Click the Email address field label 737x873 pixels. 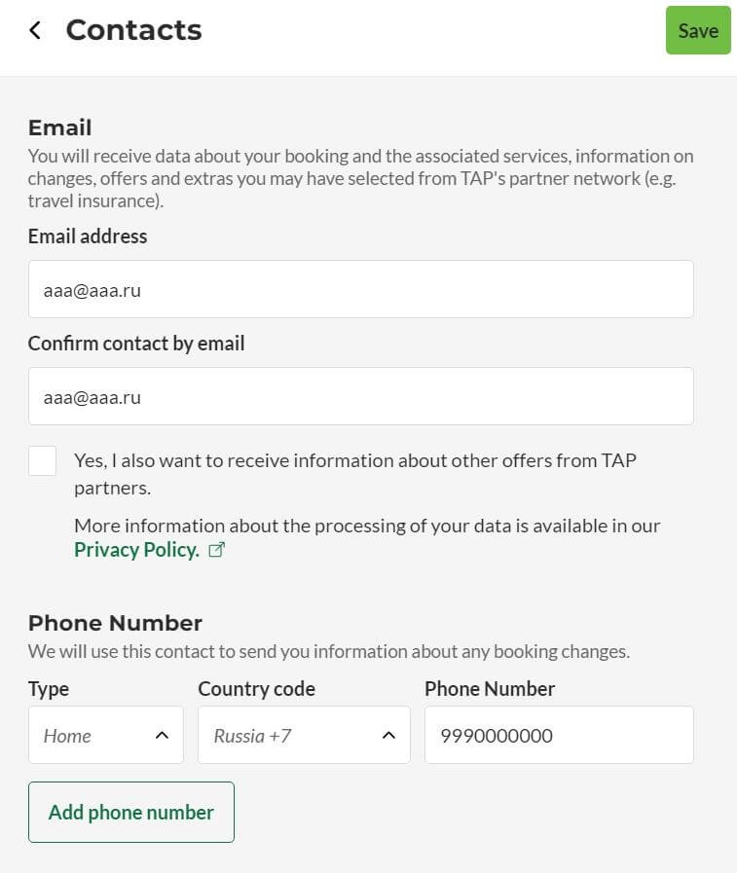point(88,236)
